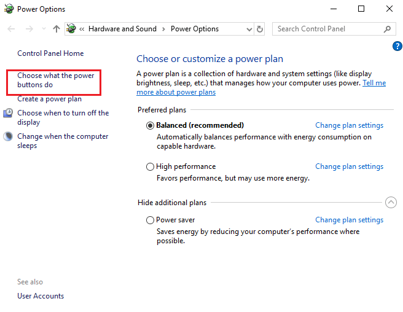This screenshot has height=312, width=403.
Task: Open the recent locations dropdown arrow
Action: (x=43, y=29)
